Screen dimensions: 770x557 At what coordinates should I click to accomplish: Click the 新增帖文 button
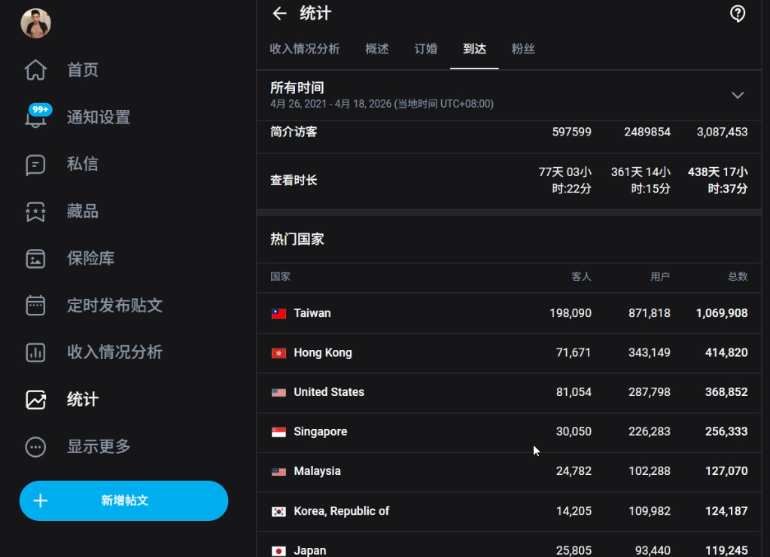click(123, 501)
